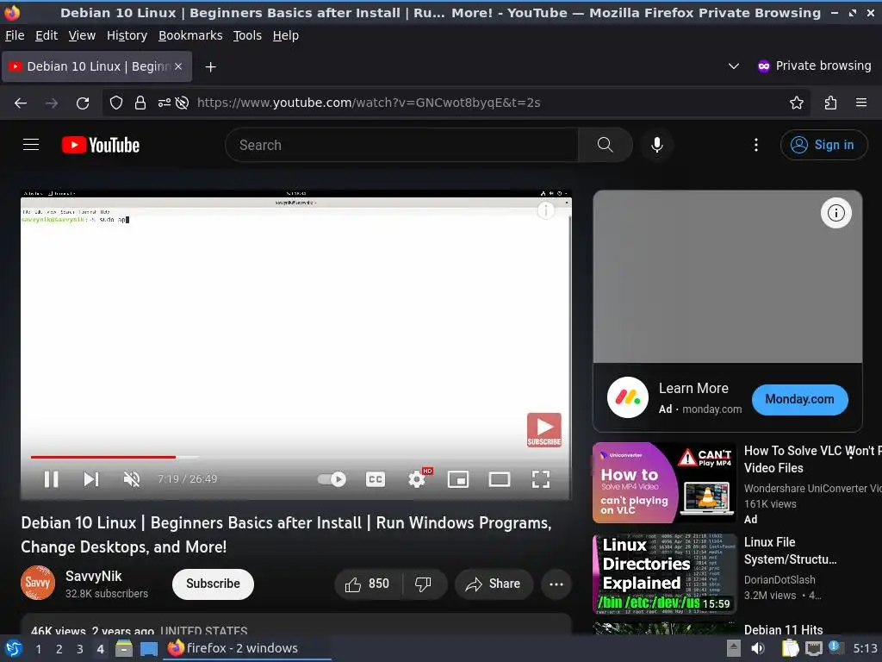The width and height of the screenshot is (882, 662).
Task: Focus the YouTube search box
Action: coord(401,145)
